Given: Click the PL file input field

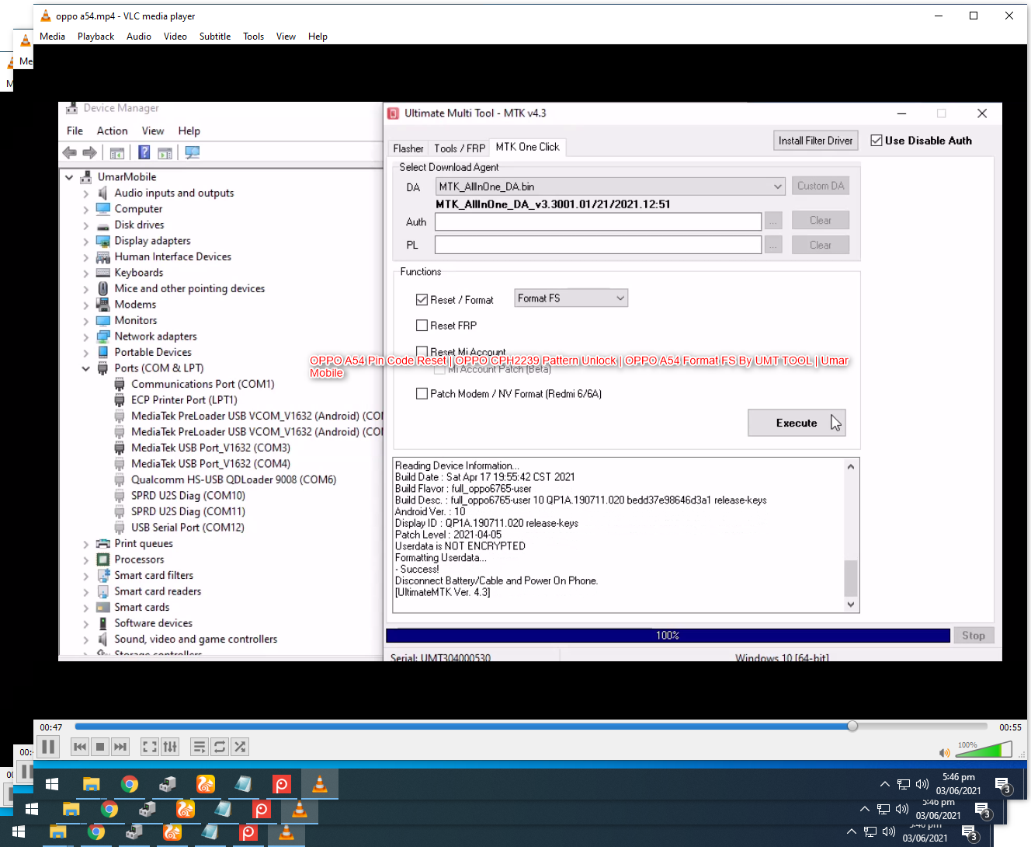Looking at the screenshot, I should pyautogui.click(x=598, y=245).
